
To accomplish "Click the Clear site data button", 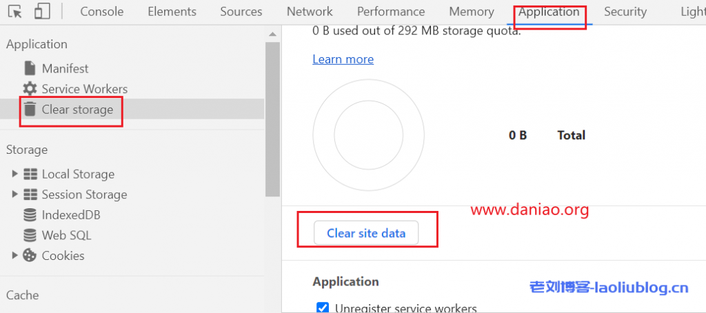I will (x=366, y=233).
